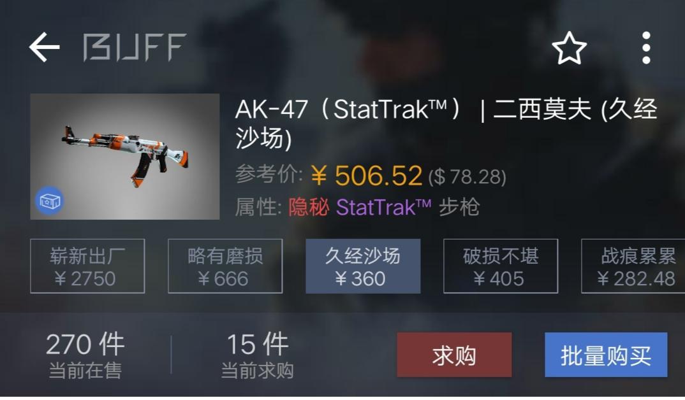
Task: Go back using the left arrow
Action: (x=44, y=47)
